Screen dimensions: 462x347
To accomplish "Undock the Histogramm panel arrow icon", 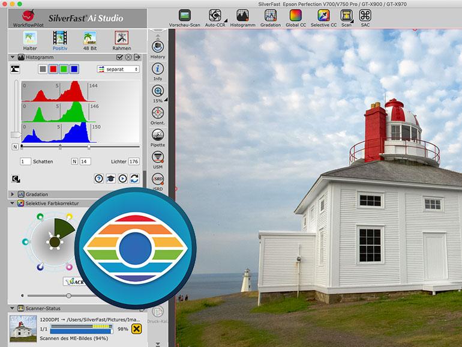I will click(137, 57).
